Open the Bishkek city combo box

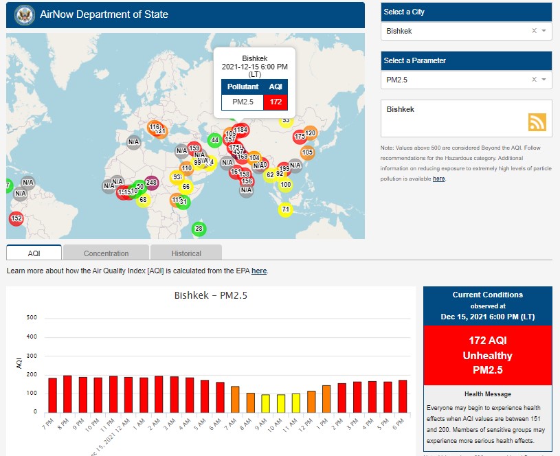(x=453, y=31)
